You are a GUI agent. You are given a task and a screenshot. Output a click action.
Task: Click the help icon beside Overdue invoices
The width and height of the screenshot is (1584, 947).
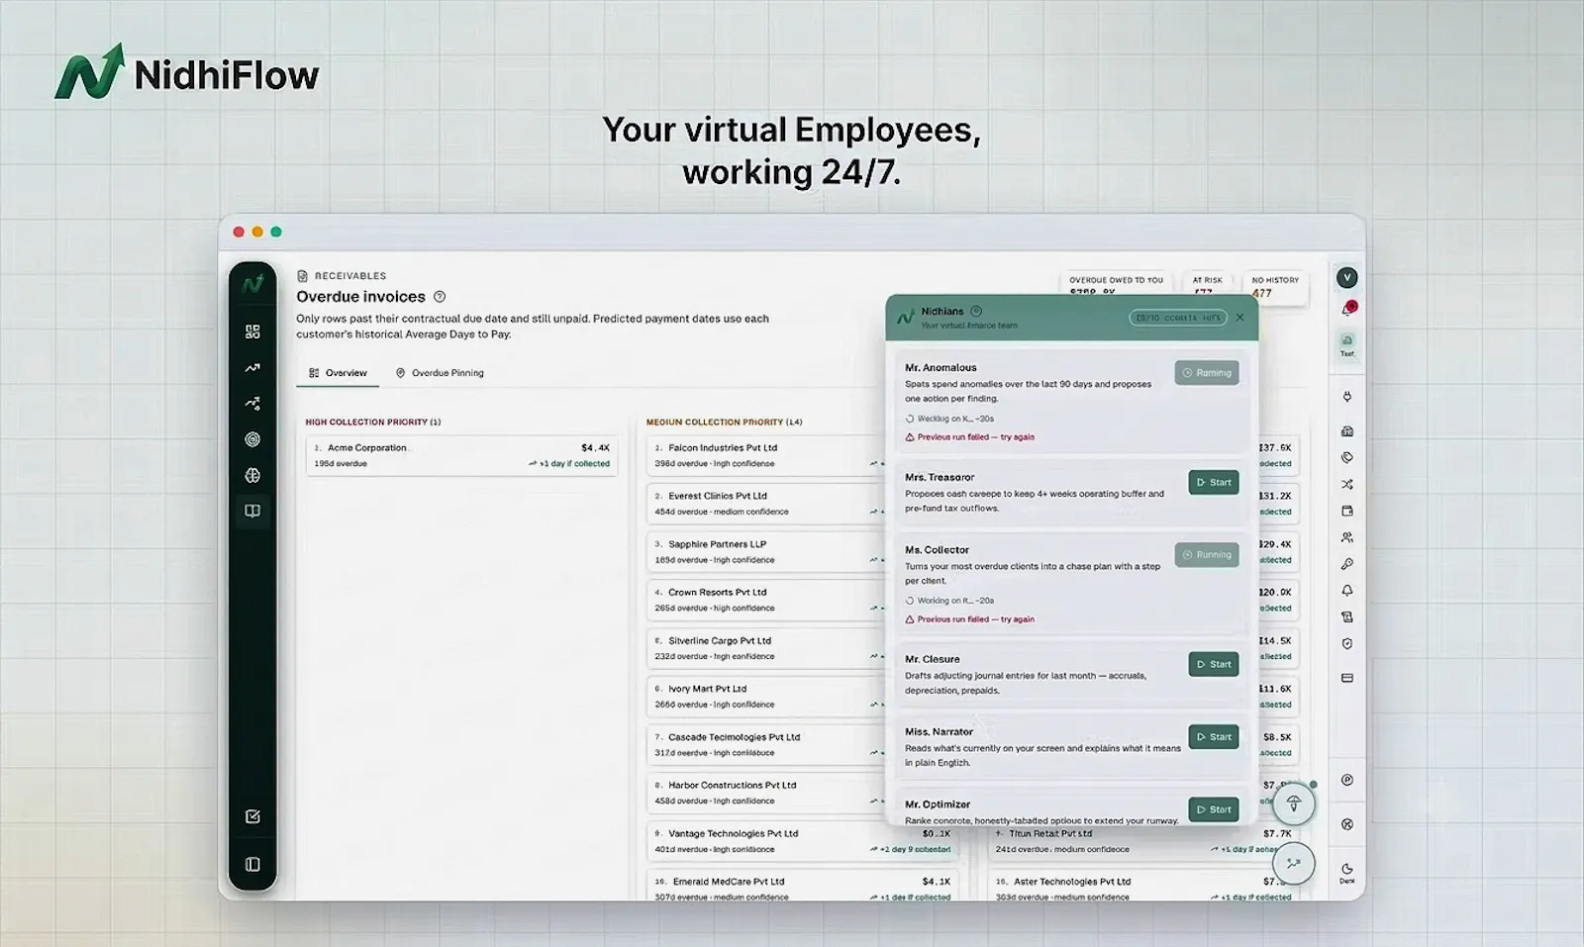click(x=440, y=297)
